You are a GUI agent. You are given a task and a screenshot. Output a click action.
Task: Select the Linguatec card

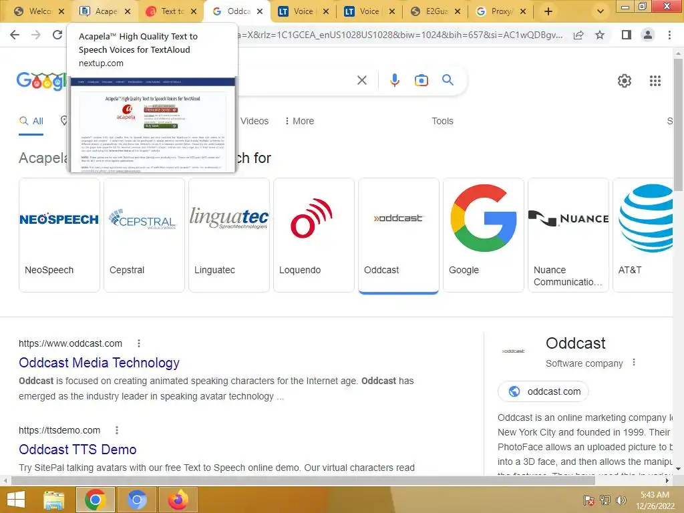coord(229,234)
